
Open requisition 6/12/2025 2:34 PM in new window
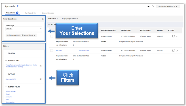[x=173, y=36]
